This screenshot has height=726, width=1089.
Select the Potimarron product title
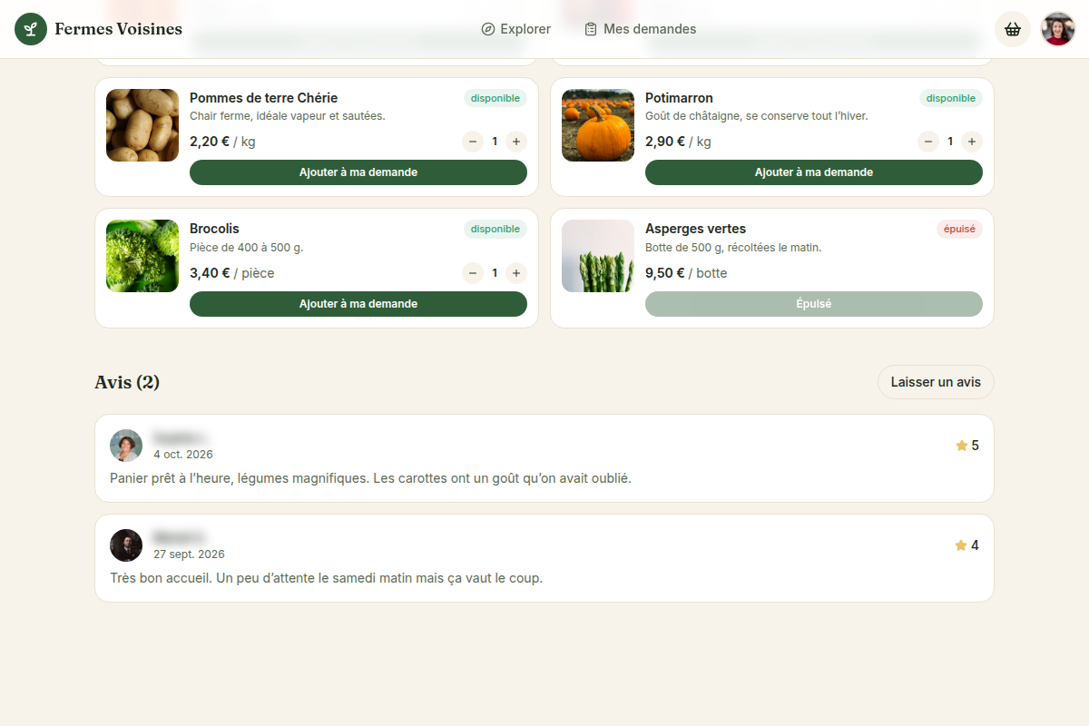coord(679,98)
